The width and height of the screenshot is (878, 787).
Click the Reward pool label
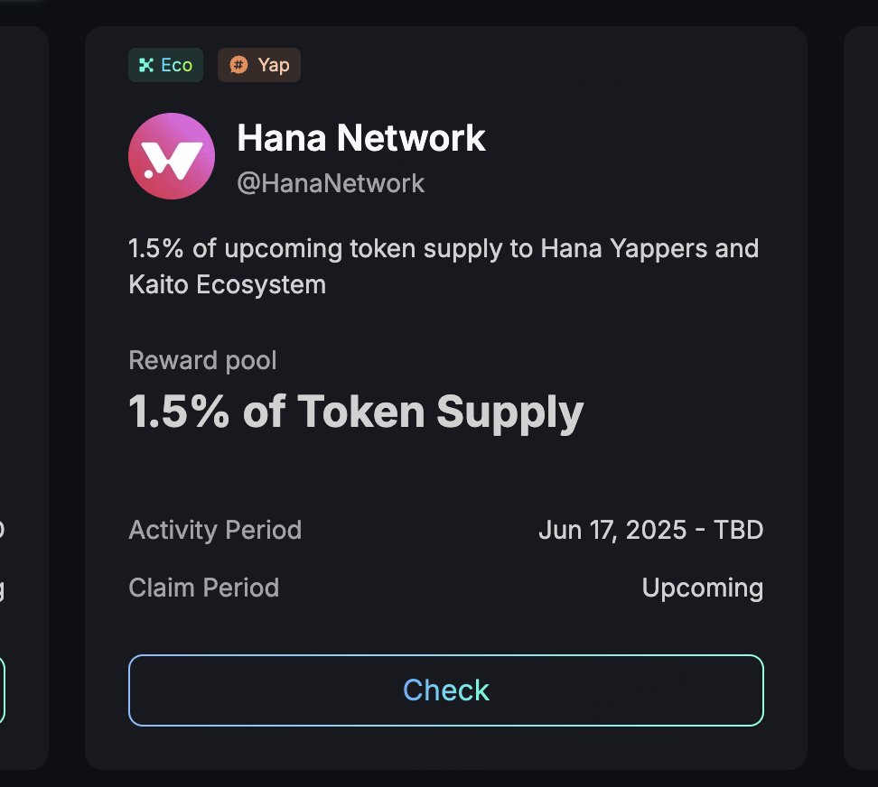[202, 360]
